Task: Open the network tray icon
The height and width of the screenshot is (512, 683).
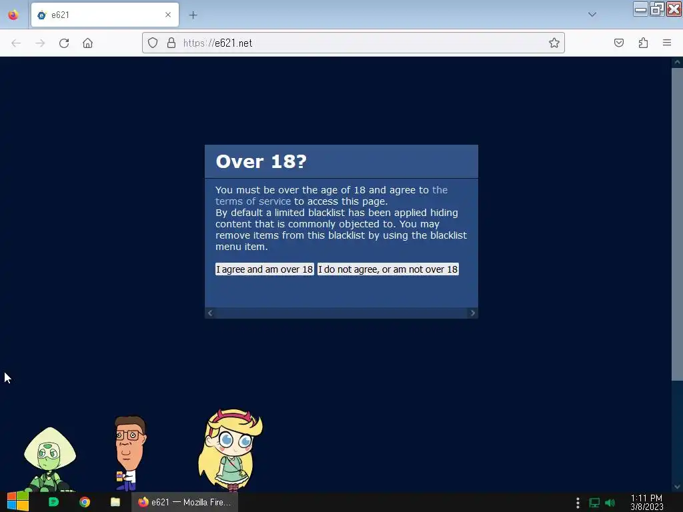Action: 594,503
